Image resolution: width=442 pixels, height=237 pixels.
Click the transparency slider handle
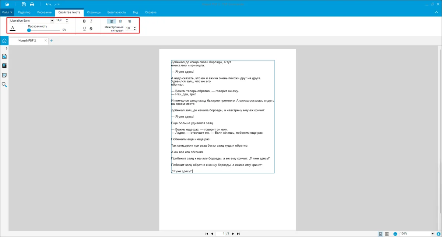click(29, 30)
